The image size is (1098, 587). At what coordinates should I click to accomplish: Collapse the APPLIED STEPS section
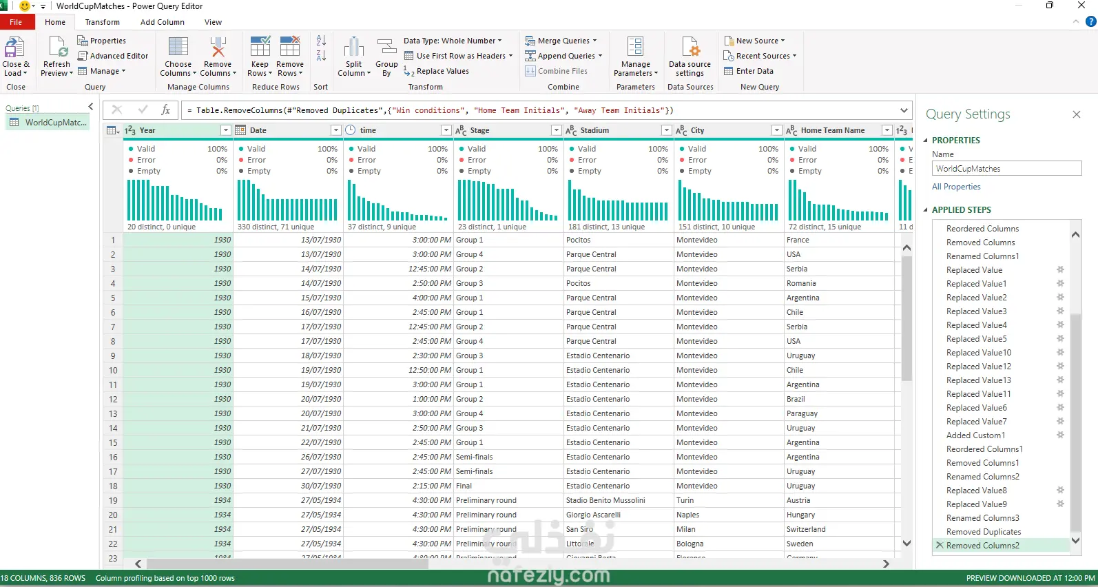coord(926,210)
